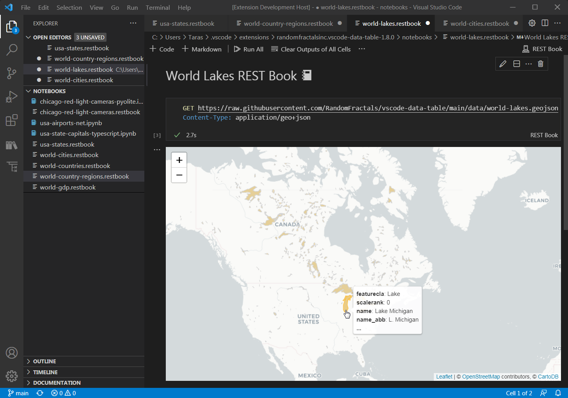The width and height of the screenshot is (568, 398).
Task: Edit the cell using the pencil icon
Action: coord(502,64)
